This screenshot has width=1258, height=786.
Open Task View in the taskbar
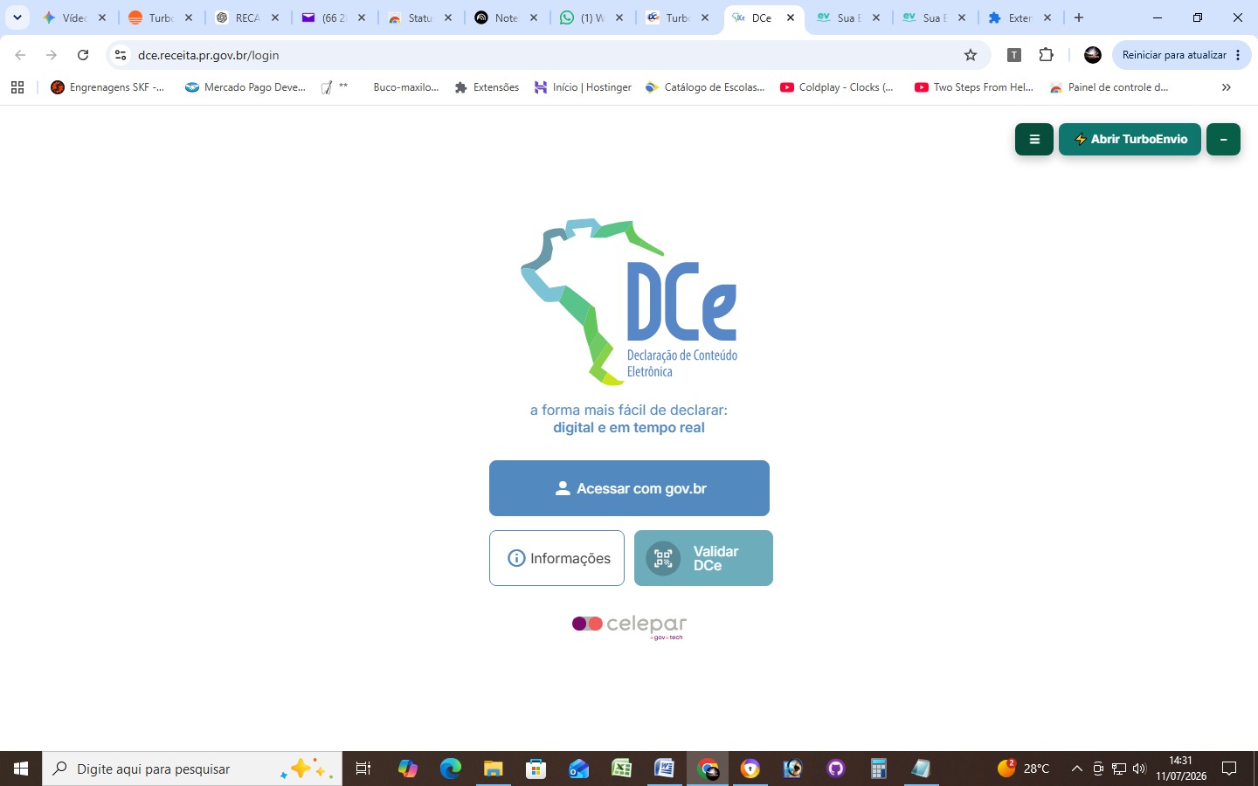coord(363,769)
